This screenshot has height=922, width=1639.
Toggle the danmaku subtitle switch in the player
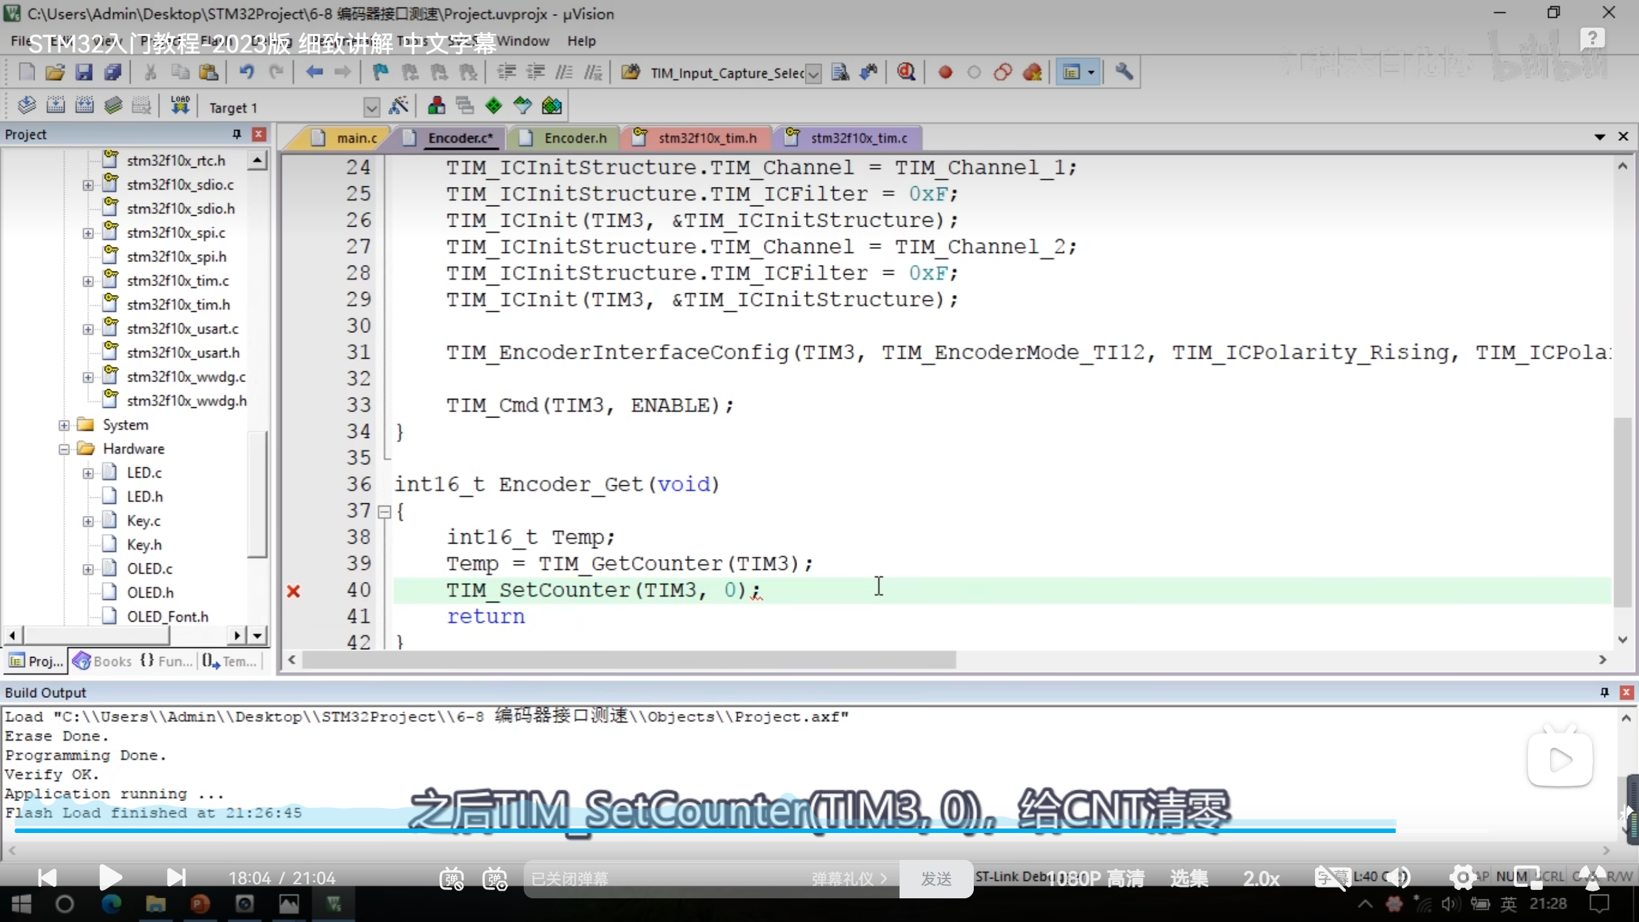tap(451, 878)
